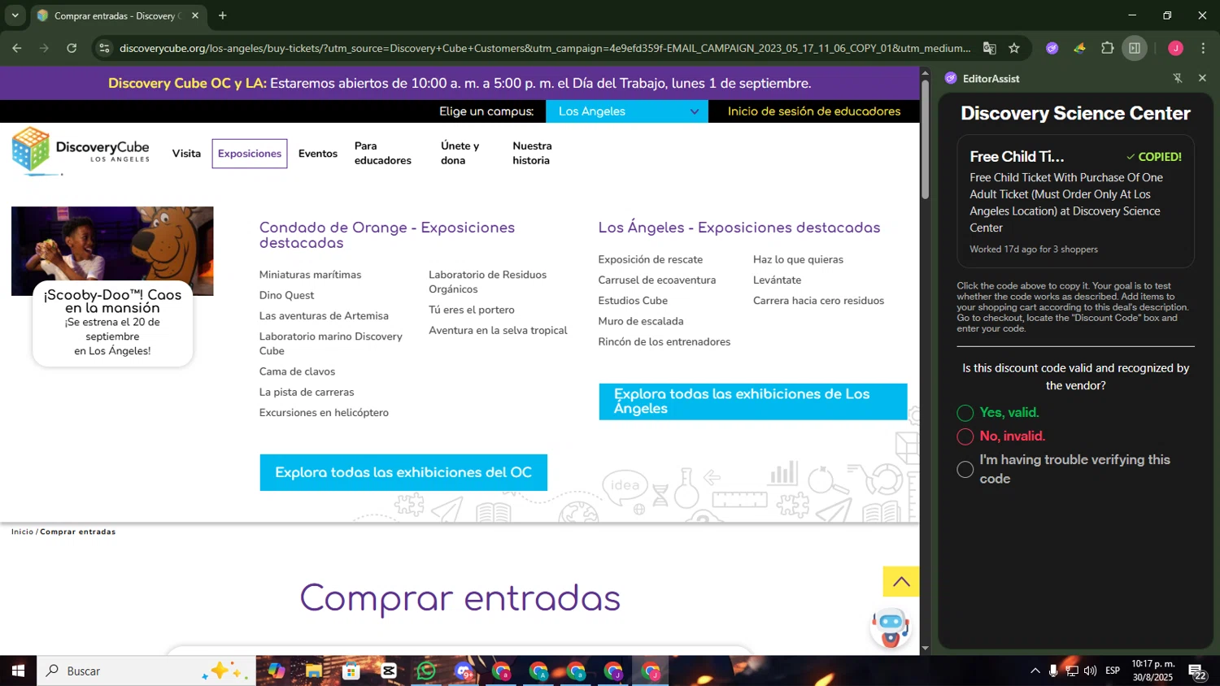Launch Copilot from the taskbar

(277, 671)
